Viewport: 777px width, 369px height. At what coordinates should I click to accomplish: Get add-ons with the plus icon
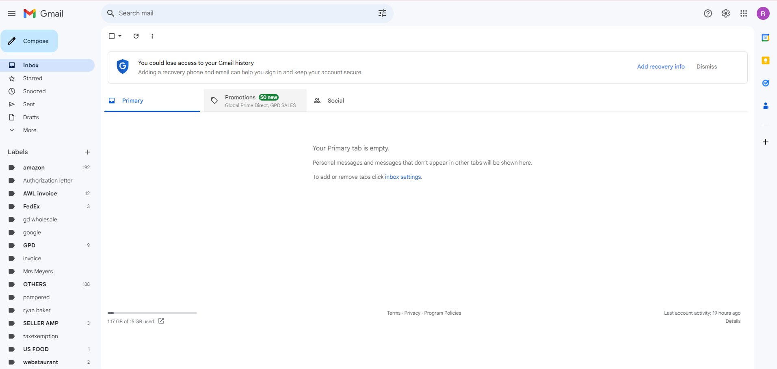pos(766,142)
